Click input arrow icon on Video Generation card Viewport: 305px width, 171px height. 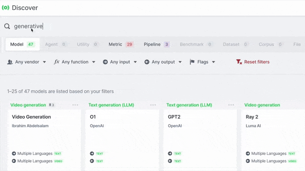pyautogui.click(x=14, y=153)
